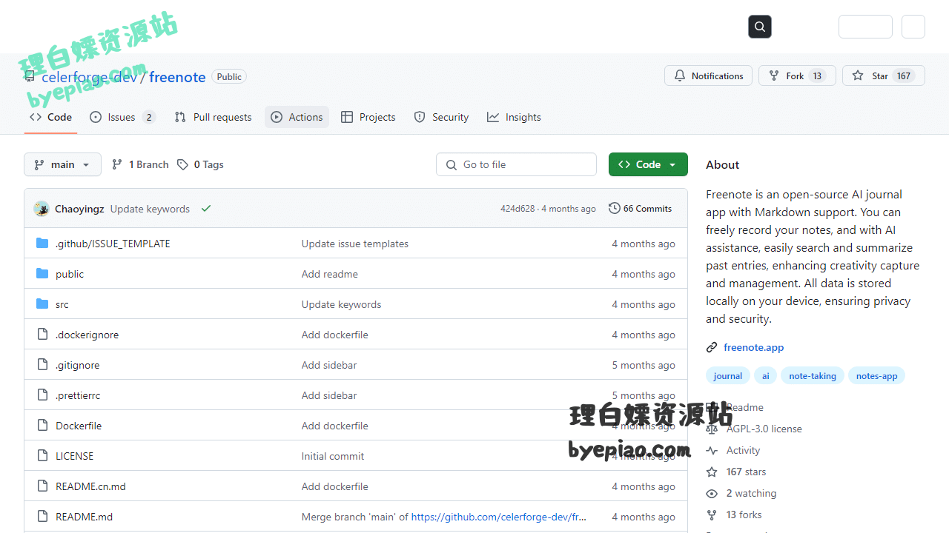Select the notes-app topic tag
This screenshot has height=533, width=949.
click(x=876, y=376)
